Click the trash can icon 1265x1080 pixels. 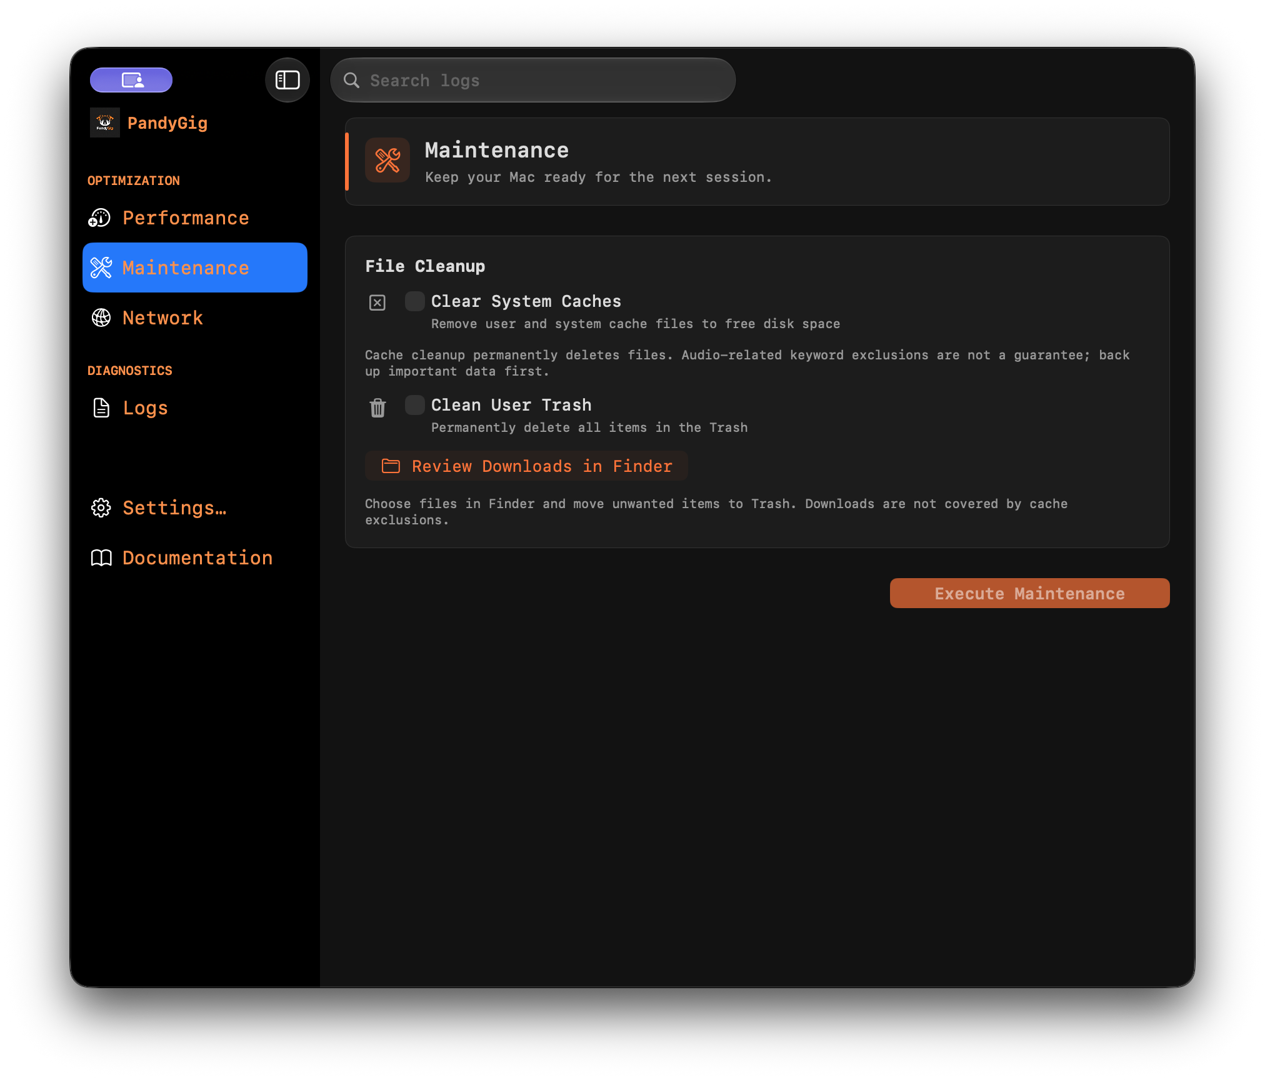[x=377, y=407]
